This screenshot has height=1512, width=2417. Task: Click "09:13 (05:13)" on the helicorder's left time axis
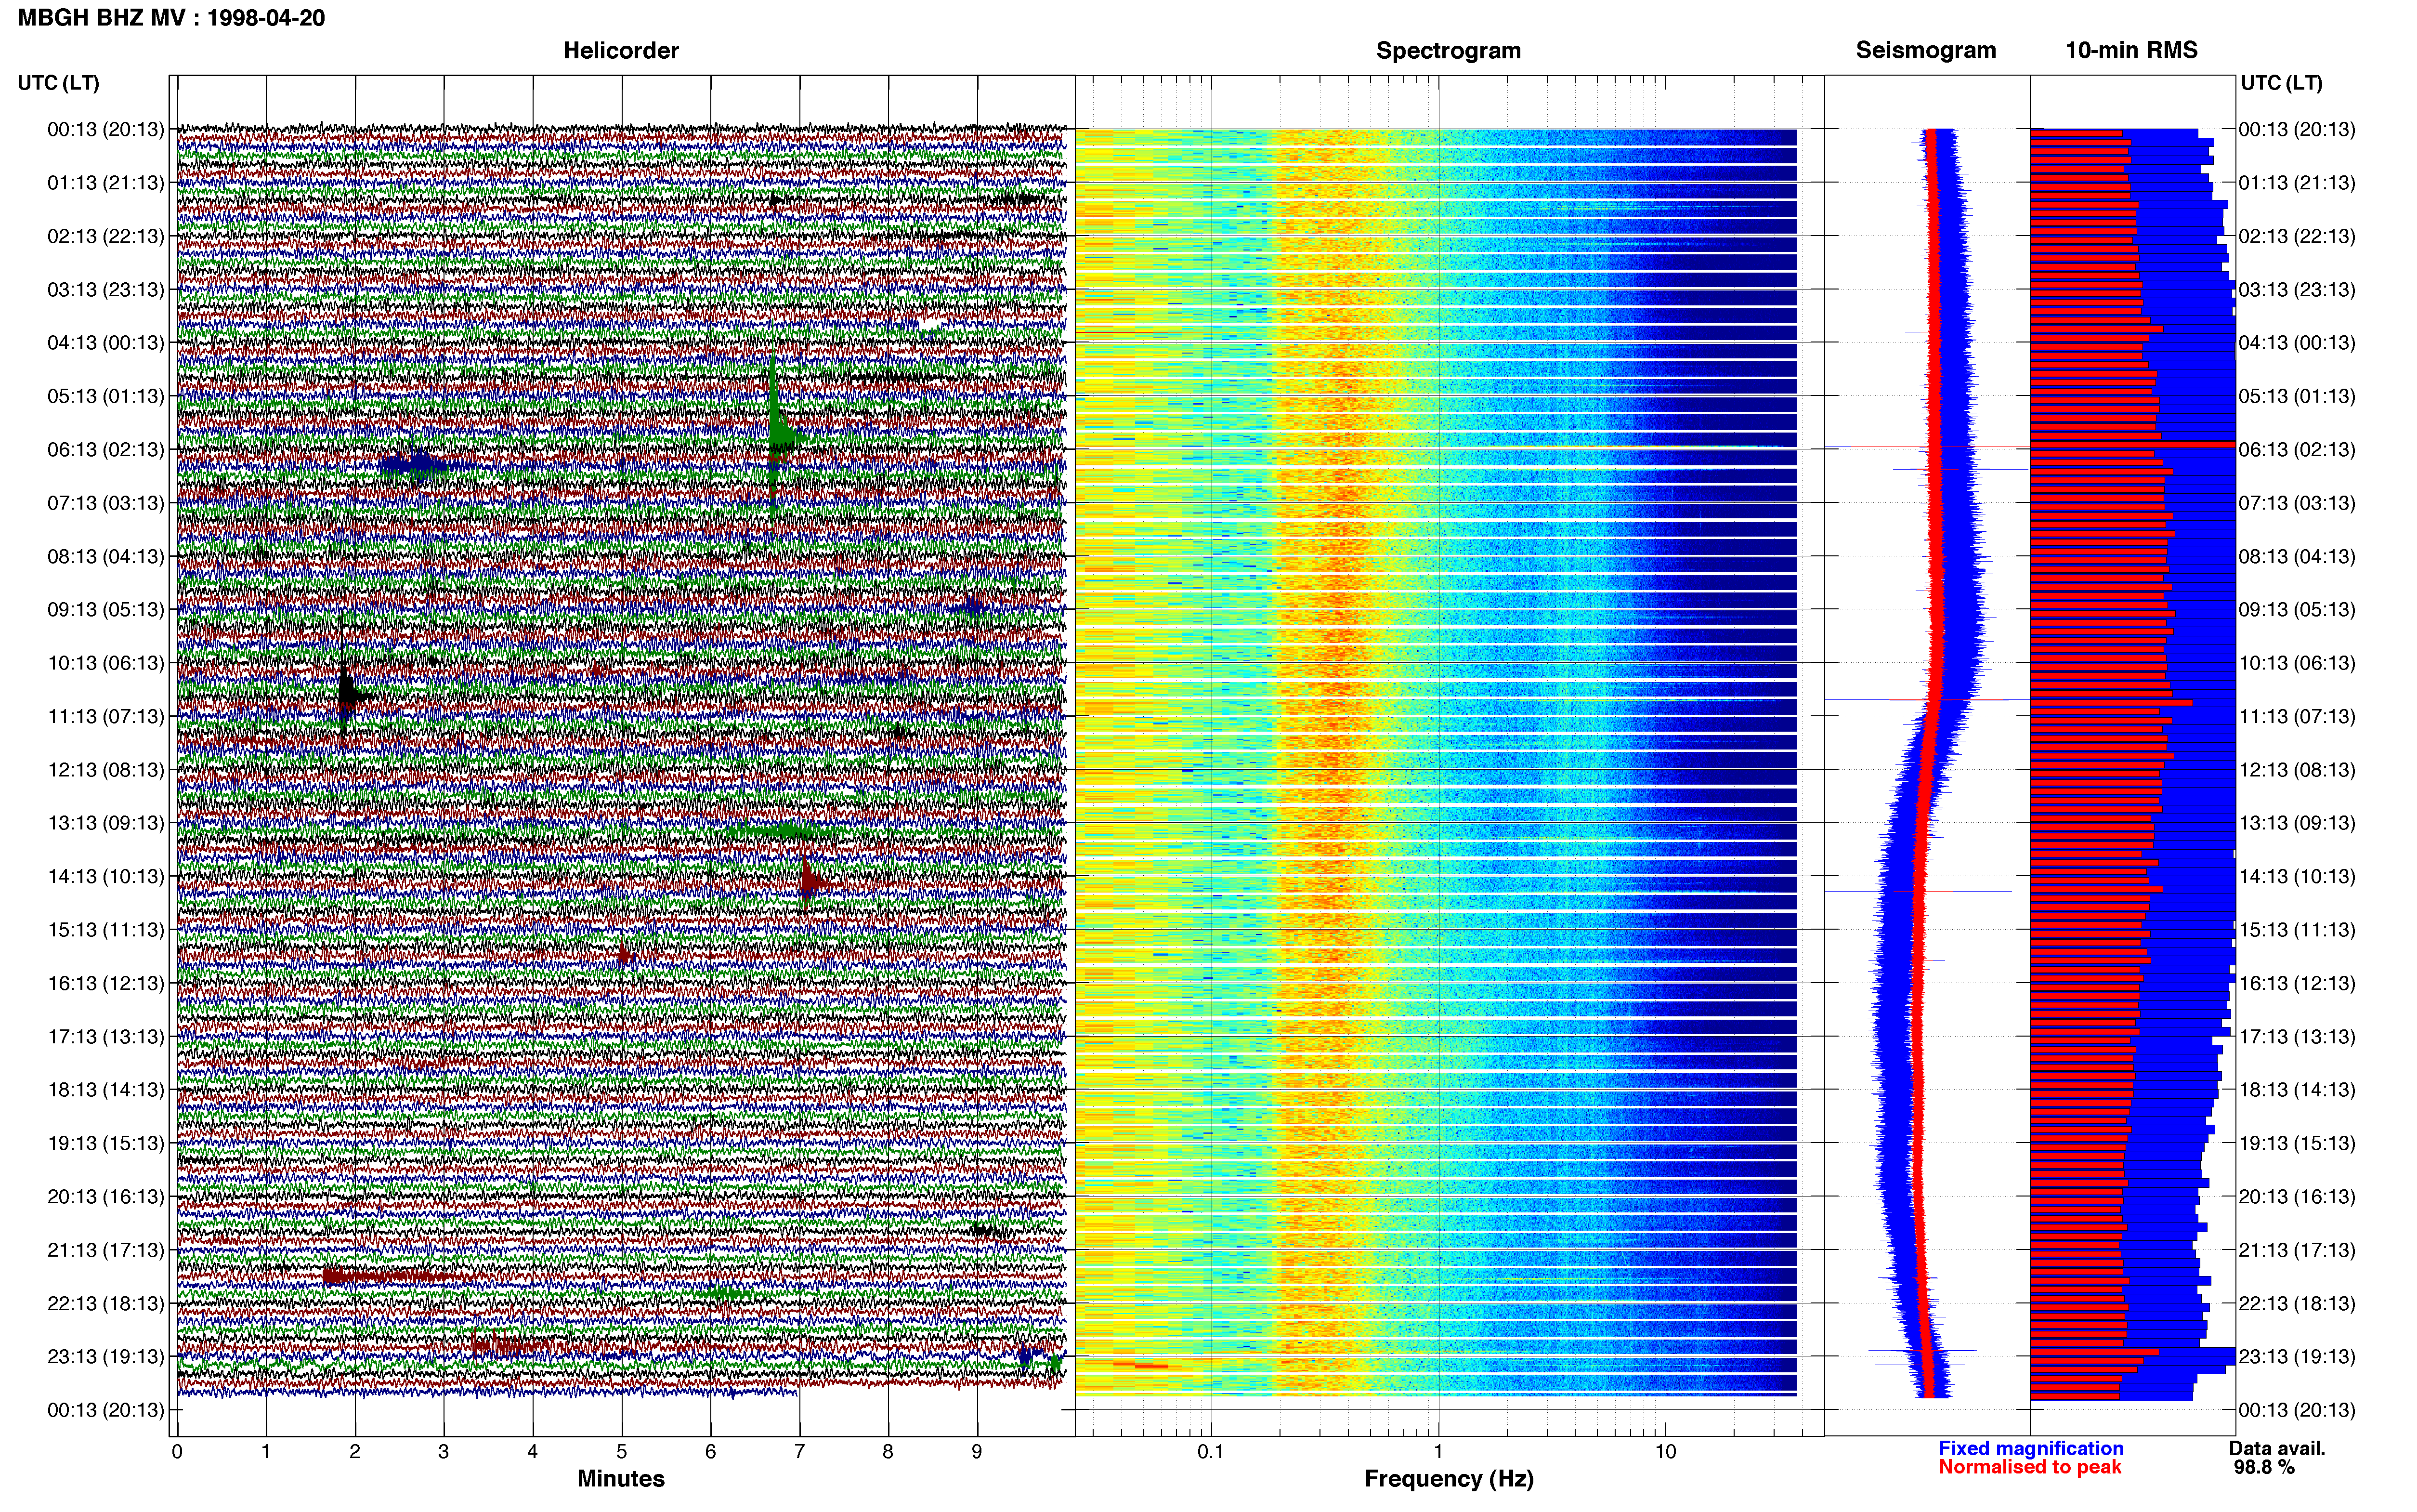(106, 610)
